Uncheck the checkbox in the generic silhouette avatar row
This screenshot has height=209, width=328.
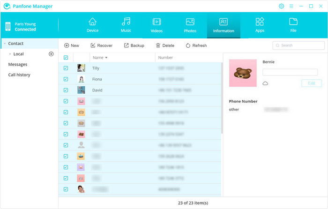coord(66,145)
